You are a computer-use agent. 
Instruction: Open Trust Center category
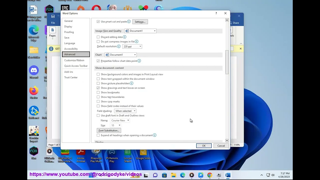76,77
